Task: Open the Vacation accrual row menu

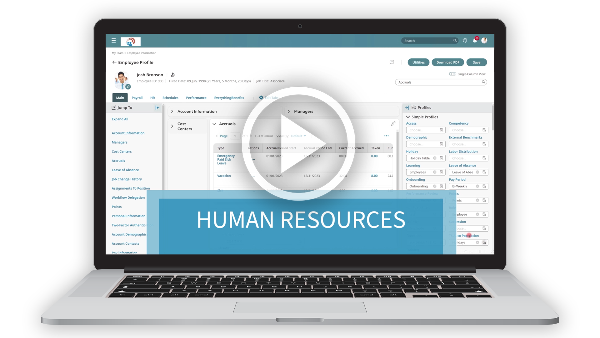Action: (x=253, y=175)
